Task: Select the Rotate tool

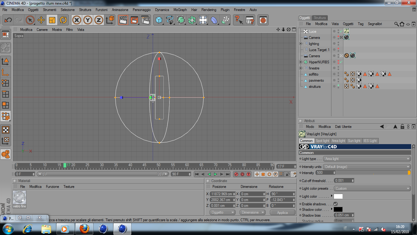Action: (63, 20)
